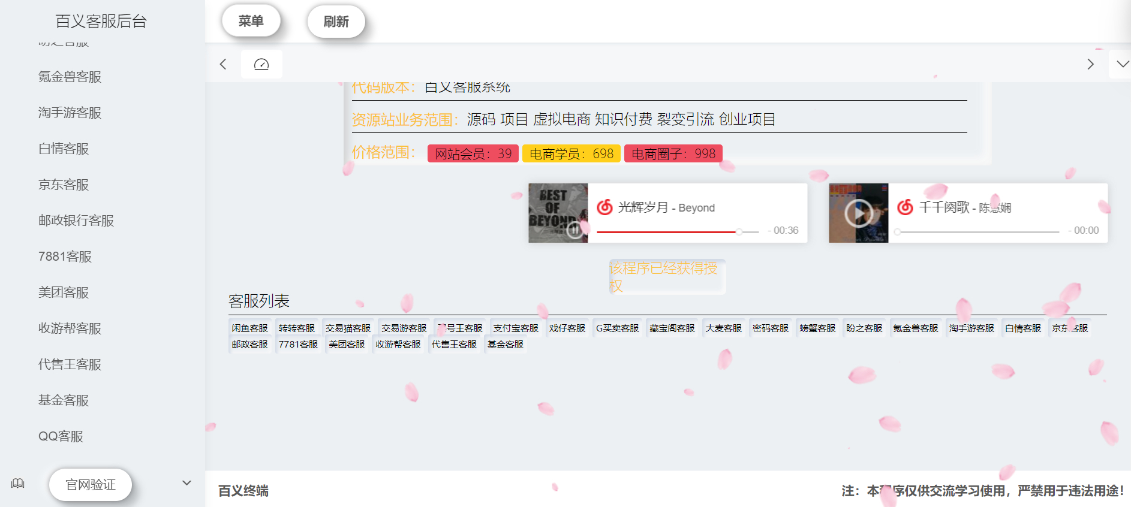This screenshot has width=1131, height=507.
Task: Open 京东客服 from sidebar menu
Action: [64, 185]
